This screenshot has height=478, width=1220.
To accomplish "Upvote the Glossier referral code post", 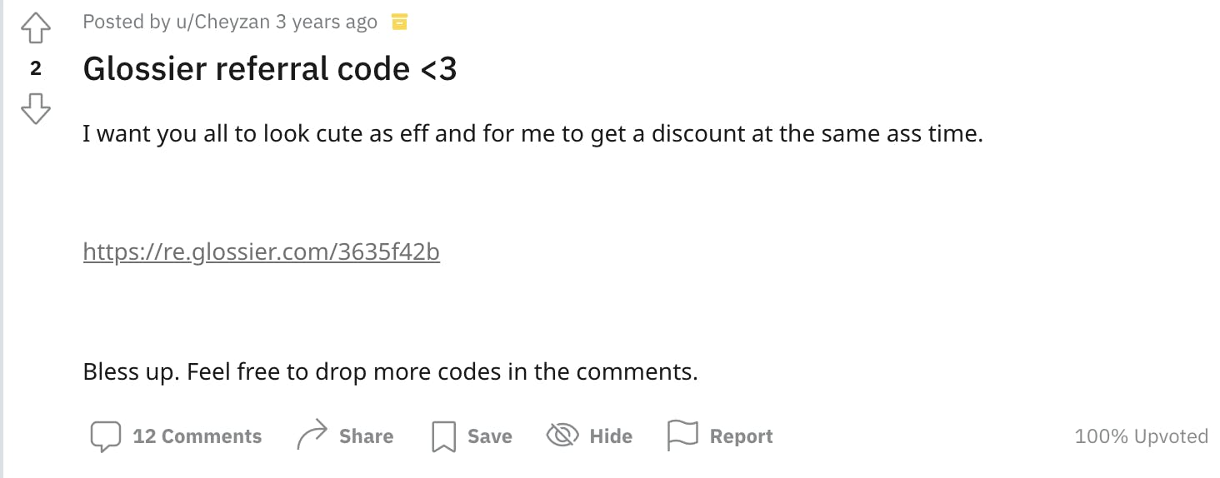I will coord(36,29).
